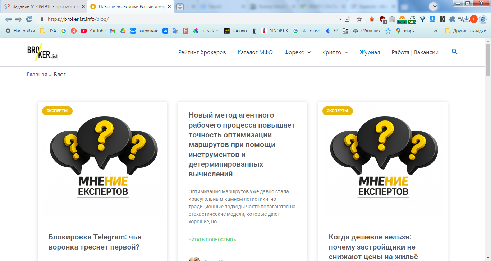Click the ЭКСПЕРТЫ badge on the Telegram article
The height and width of the screenshot is (261, 491).
(57, 111)
